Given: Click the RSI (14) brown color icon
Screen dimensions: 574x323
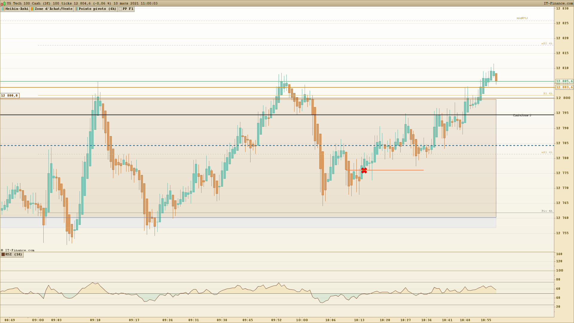Looking at the screenshot, I should pyautogui.click(x=3, y=255).
